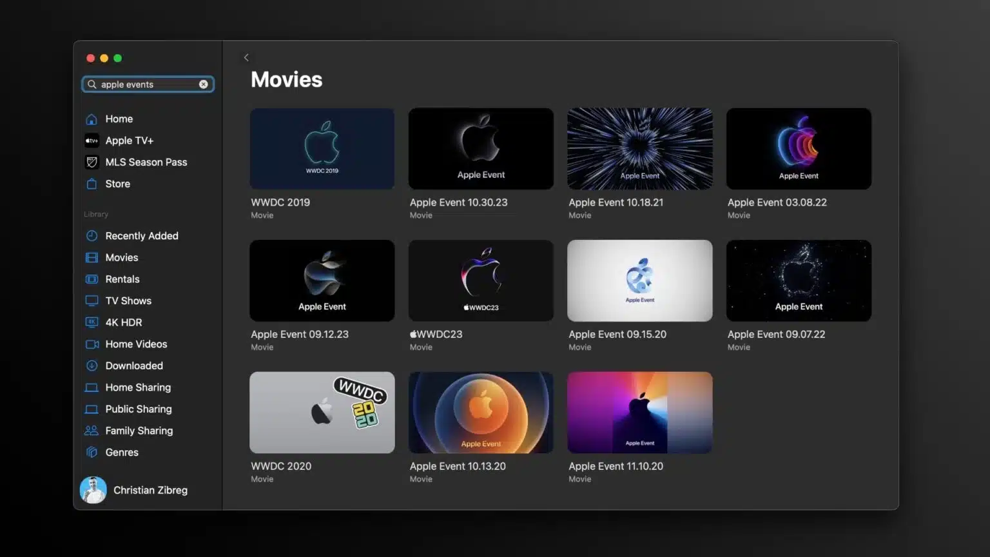The height and width of the screenshot is (557, 990).
Task: Click the search field containing apple events
Action: pyautogui.click(x=148, y=84)
